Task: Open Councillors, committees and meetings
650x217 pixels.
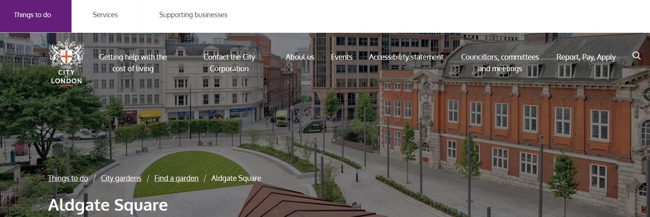Action: tap(500, 63)
